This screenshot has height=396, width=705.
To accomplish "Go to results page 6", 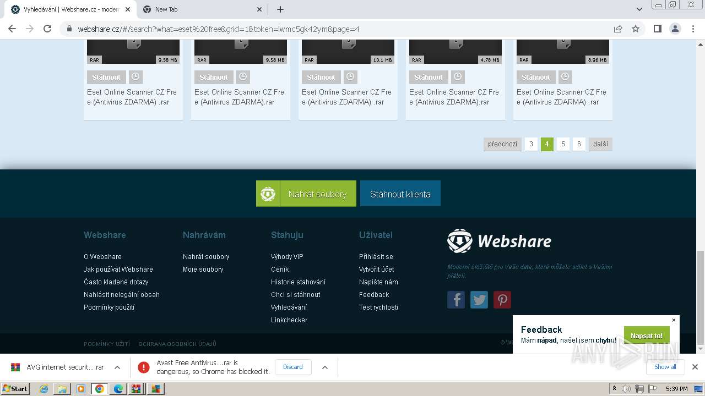I will pos(579,144).
